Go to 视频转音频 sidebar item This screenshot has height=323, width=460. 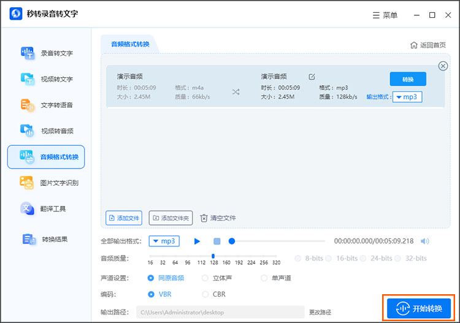(47, 131)
